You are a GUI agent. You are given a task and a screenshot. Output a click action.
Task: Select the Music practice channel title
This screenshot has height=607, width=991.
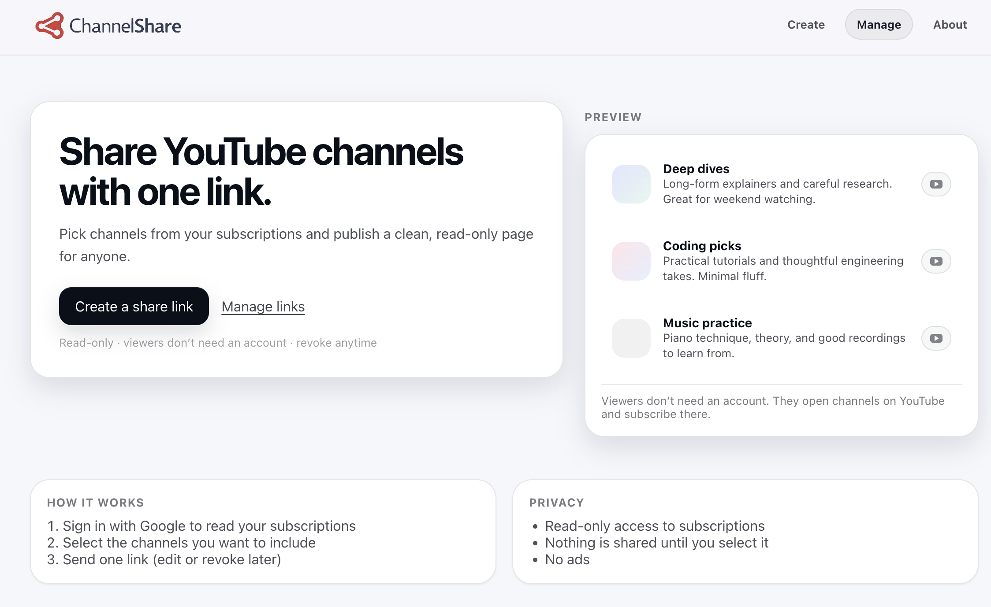707,322
